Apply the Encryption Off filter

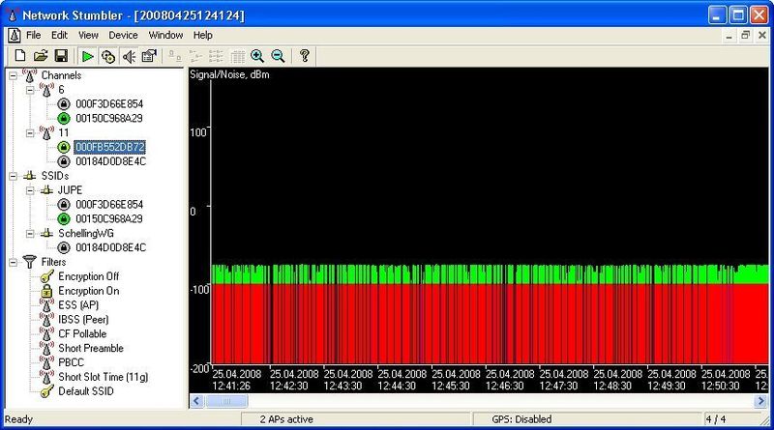88,276
